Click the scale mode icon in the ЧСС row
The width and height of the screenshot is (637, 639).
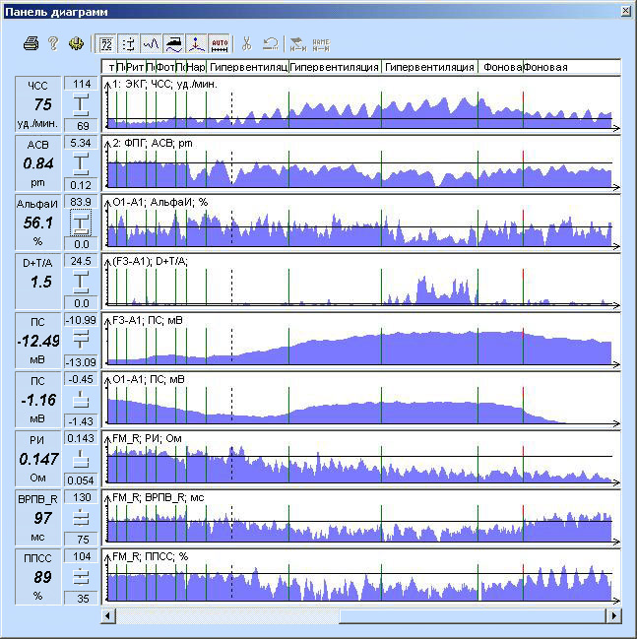(81, 104)
